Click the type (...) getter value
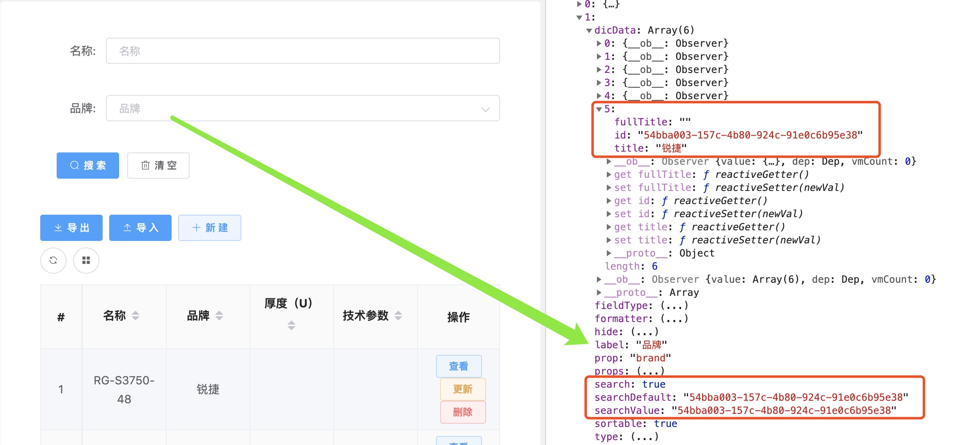This screenshot has width=973, height=445. [645, 437]
